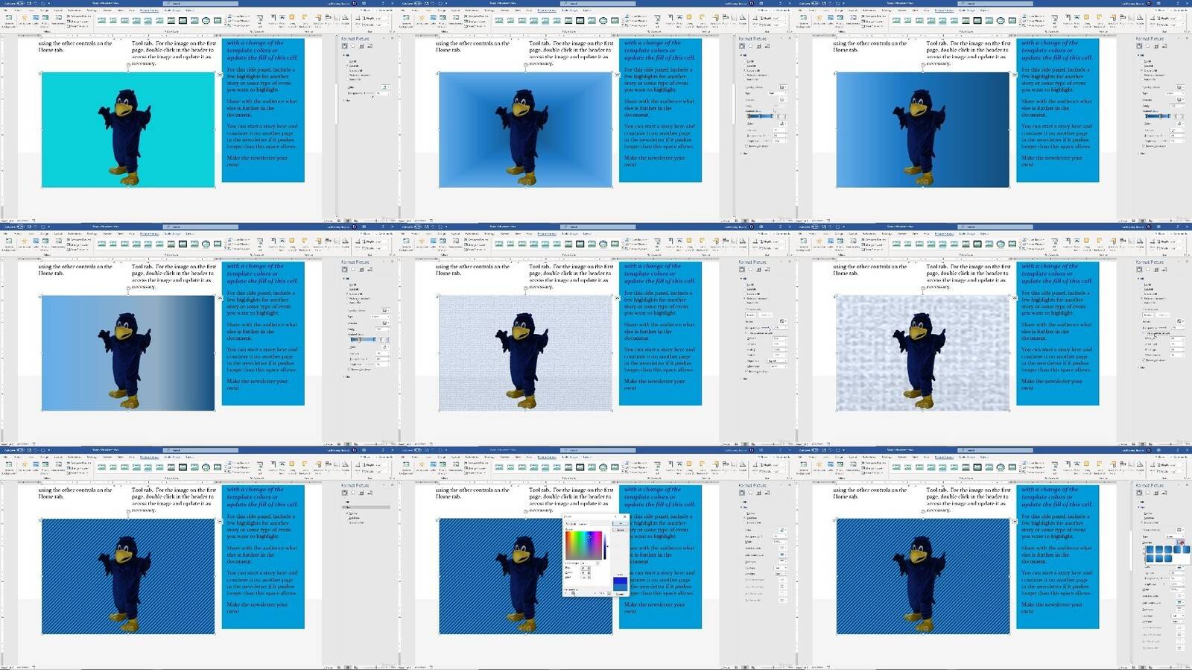Open Effects pane icon in the solid-cyan window
This screenshot has height=670, width=1192.
pyautogui.click(x=352, y=46)
